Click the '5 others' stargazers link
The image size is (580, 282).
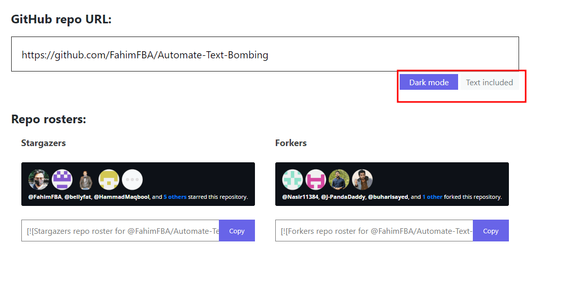tap(175, 197)
